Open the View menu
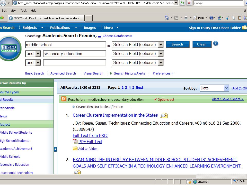247x185 pixels. (x=13, y=11)
